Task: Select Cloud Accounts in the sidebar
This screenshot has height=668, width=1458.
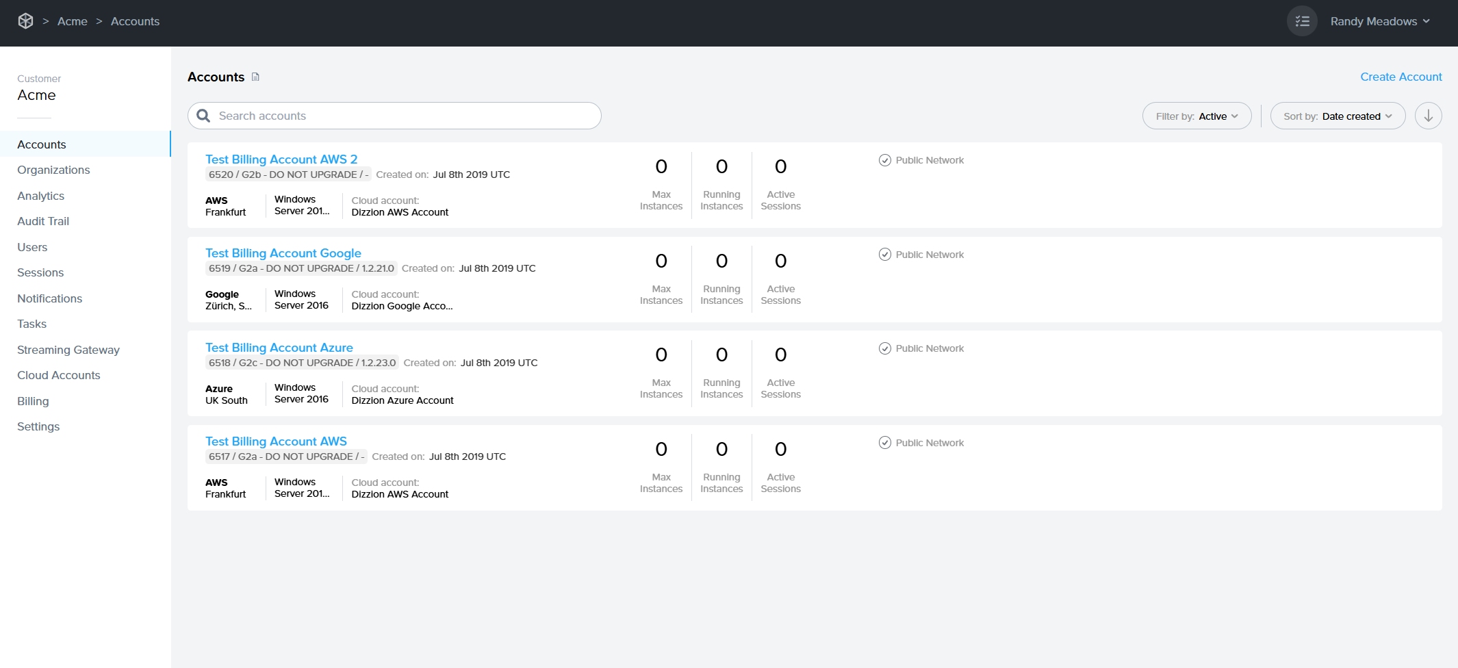Action: point(58,375)
